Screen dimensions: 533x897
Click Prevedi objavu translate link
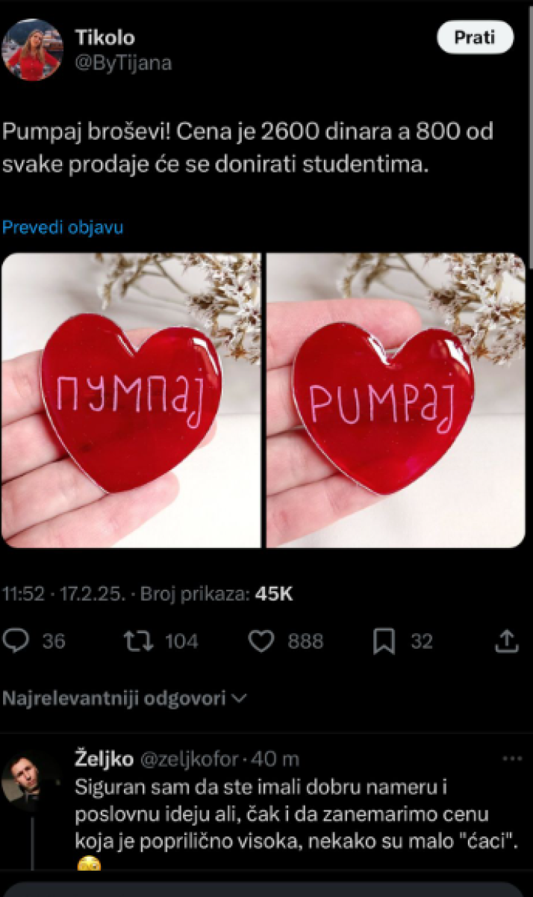pyautogui.click(x=63, y=227)
